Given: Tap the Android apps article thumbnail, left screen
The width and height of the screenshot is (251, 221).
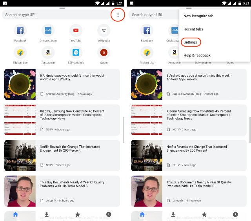Looking at the screenshot, I should (20, 84).
